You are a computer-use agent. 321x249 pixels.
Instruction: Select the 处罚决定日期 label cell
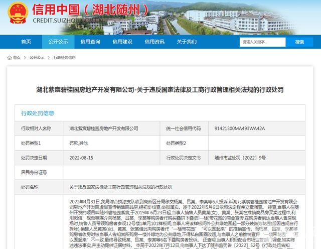[39, 158]
